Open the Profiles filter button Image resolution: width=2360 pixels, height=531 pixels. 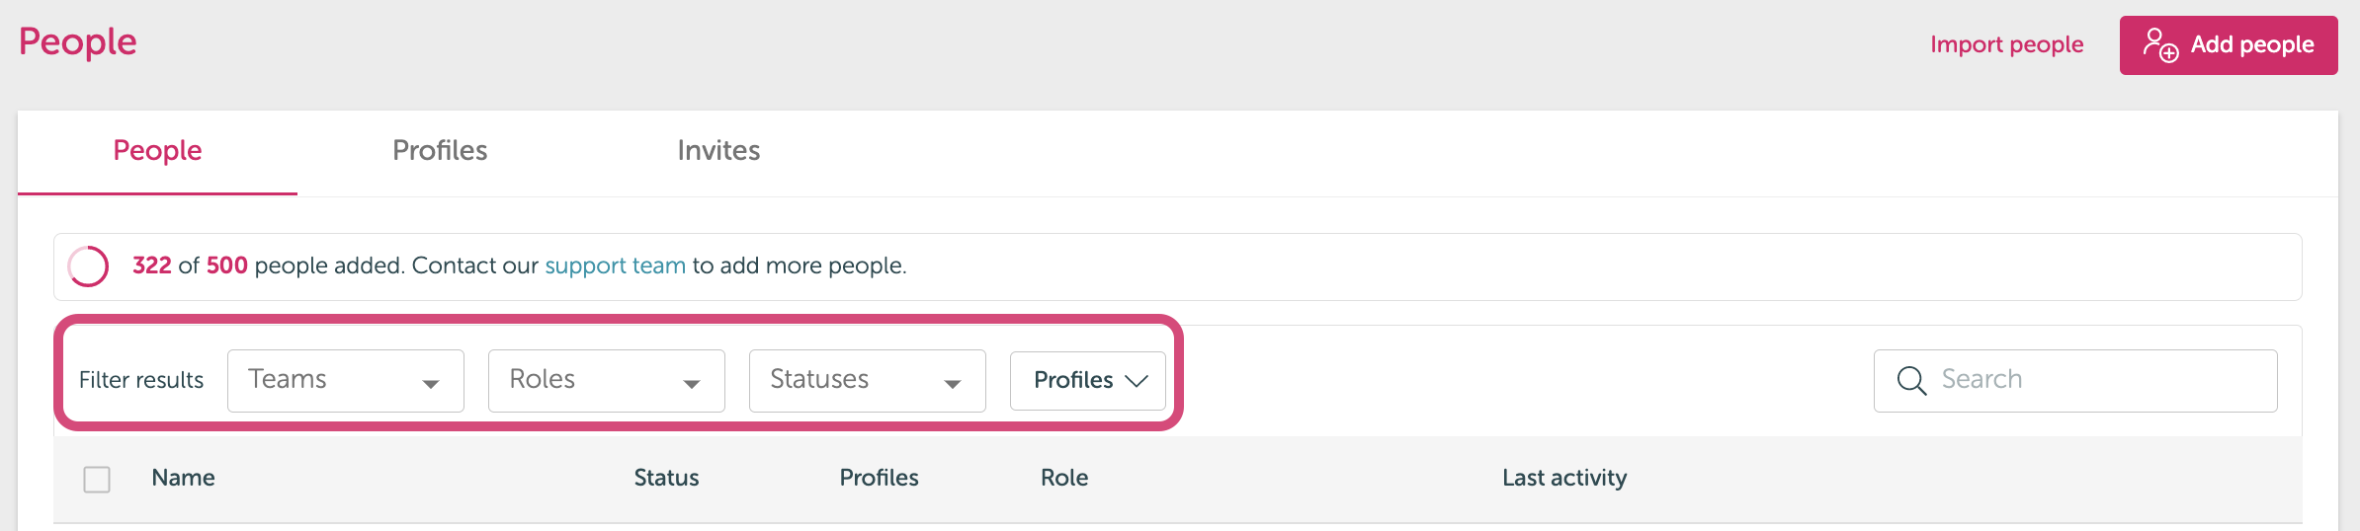coord(1088,381)
